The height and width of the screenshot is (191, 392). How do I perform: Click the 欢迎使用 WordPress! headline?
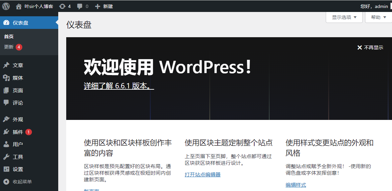(x=167, y=67)
